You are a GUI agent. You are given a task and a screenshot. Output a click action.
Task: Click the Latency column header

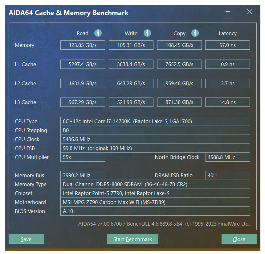pos(227,34)
